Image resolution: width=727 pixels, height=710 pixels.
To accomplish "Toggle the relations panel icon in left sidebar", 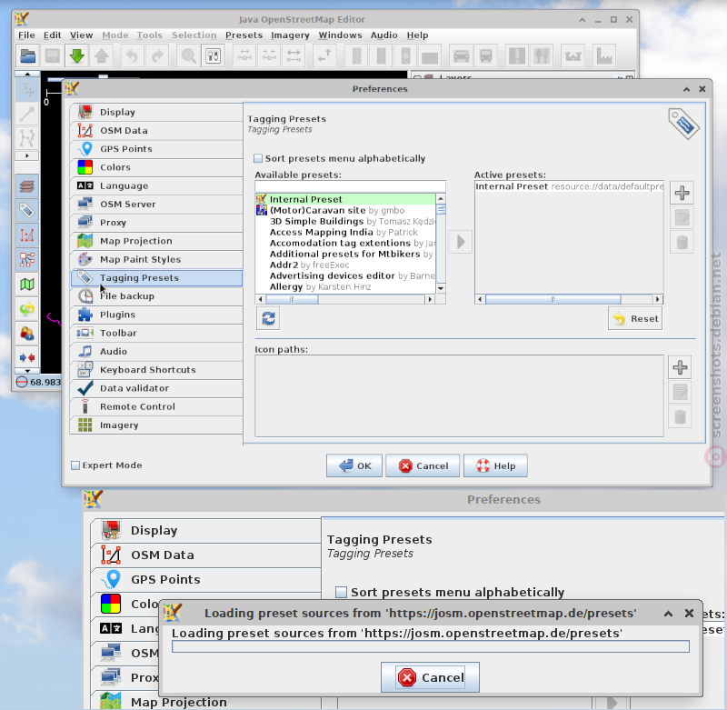I will pos(27,260).
